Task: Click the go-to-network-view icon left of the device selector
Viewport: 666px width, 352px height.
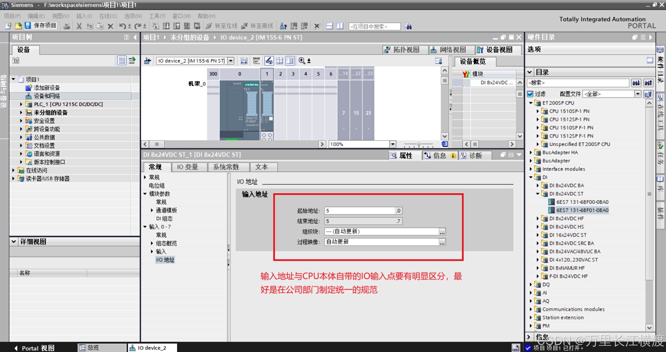Action: tap(147, 61)
